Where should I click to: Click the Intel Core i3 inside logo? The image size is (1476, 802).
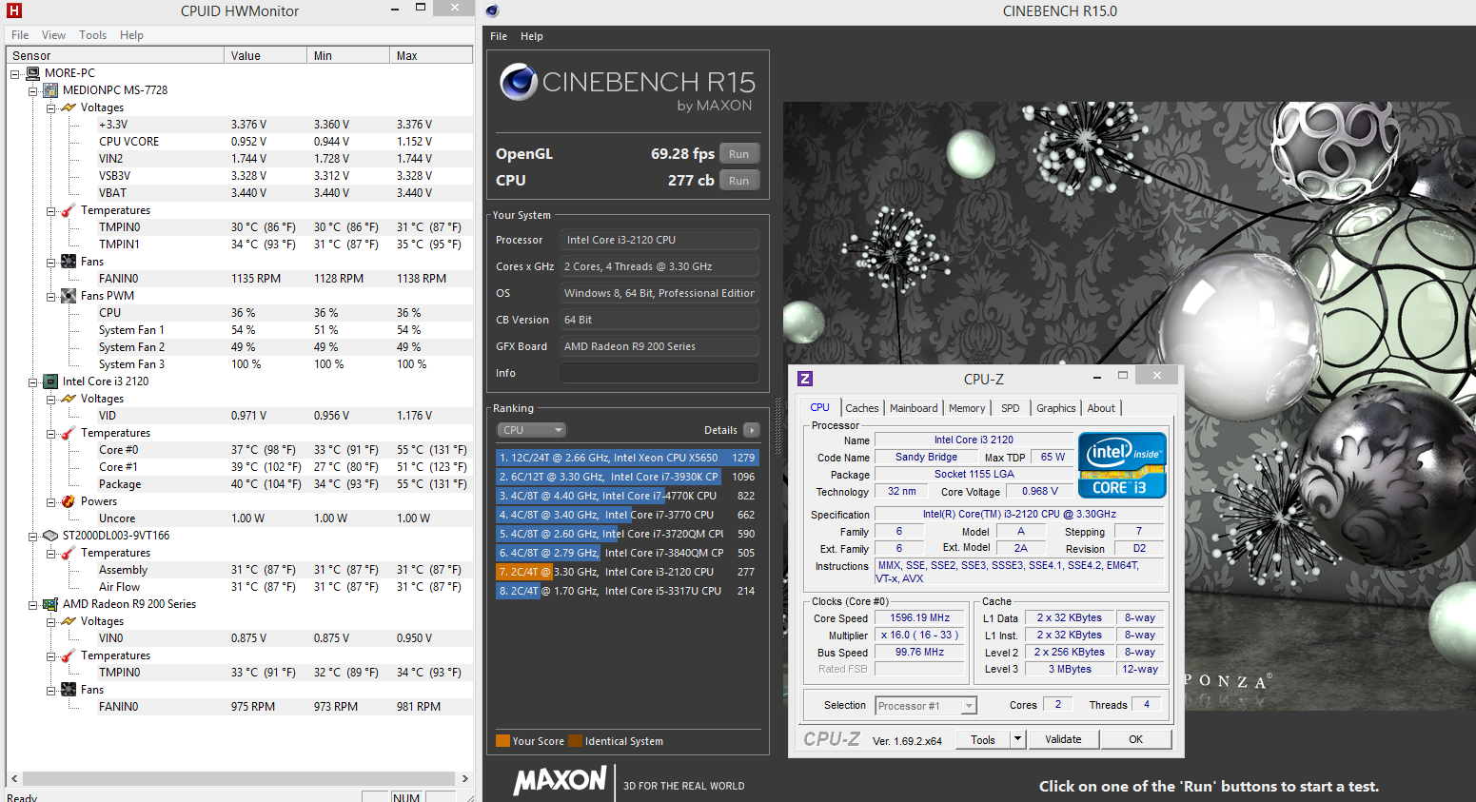pyautogui.click(x=1121, y=465)
